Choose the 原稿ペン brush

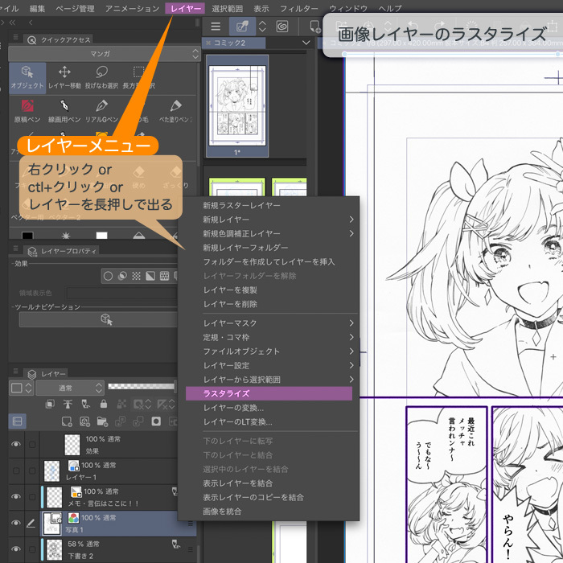[x=27, y=111]
